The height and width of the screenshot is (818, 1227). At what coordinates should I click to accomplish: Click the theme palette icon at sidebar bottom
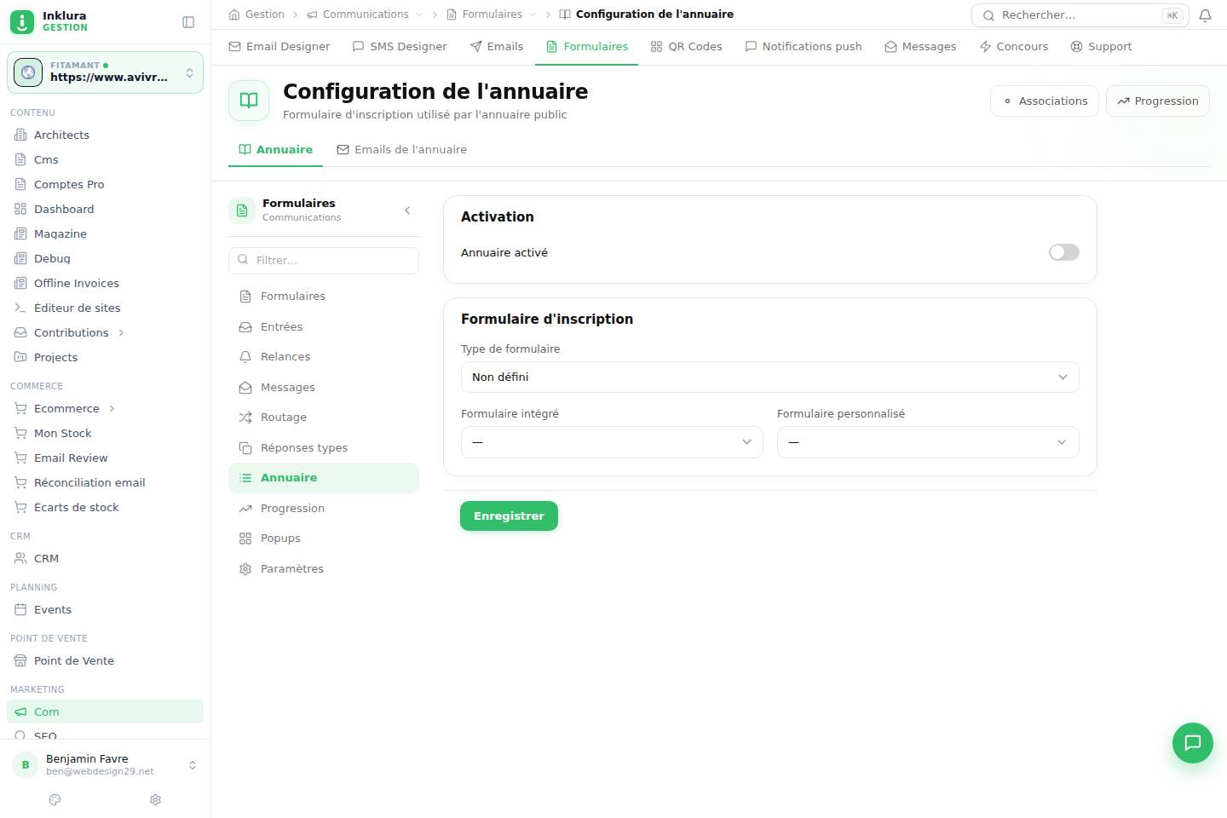(x=55, y=799)
